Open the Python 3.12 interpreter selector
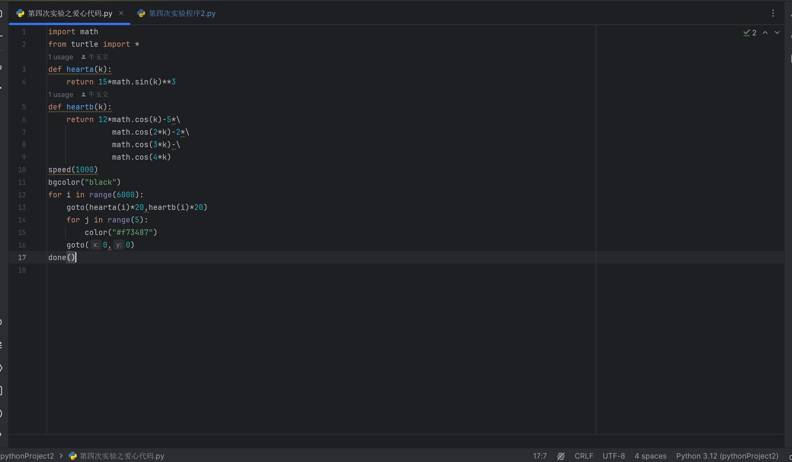Screen dimensions: 792x462 [727, 456]
